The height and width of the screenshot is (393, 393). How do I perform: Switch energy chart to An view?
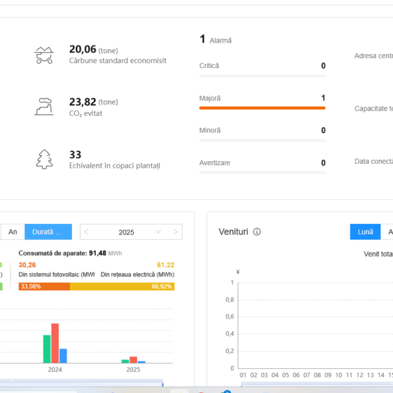[x=12, y=232]
